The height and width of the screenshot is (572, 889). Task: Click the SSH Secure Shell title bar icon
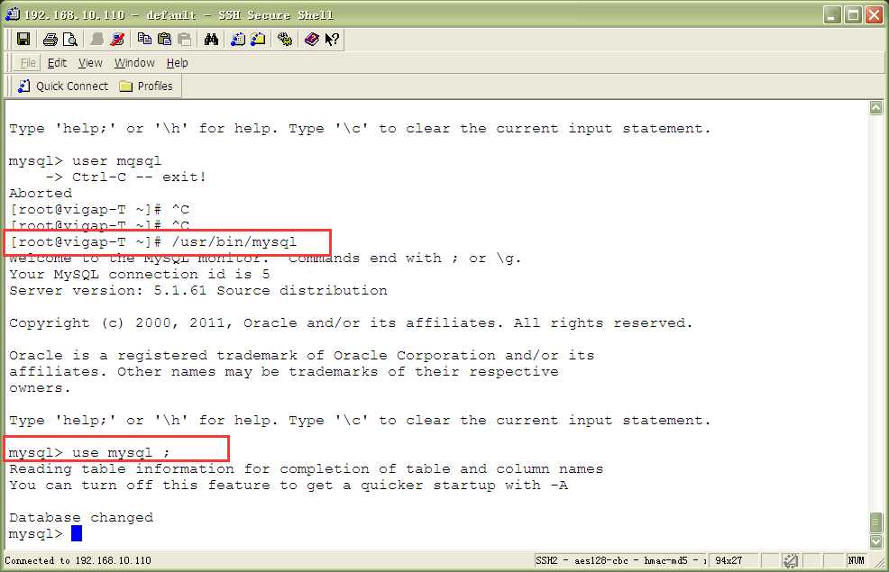12,14
